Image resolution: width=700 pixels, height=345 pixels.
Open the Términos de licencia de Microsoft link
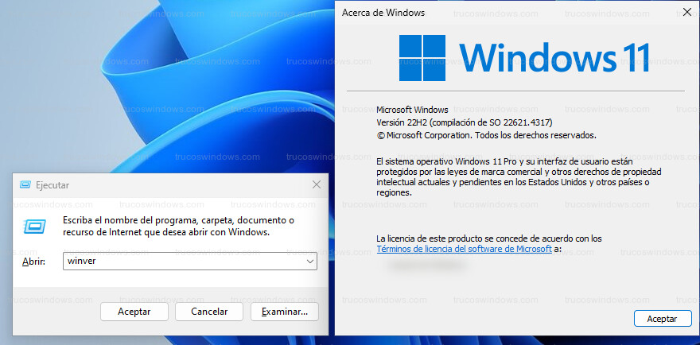[x=464, y=249]
